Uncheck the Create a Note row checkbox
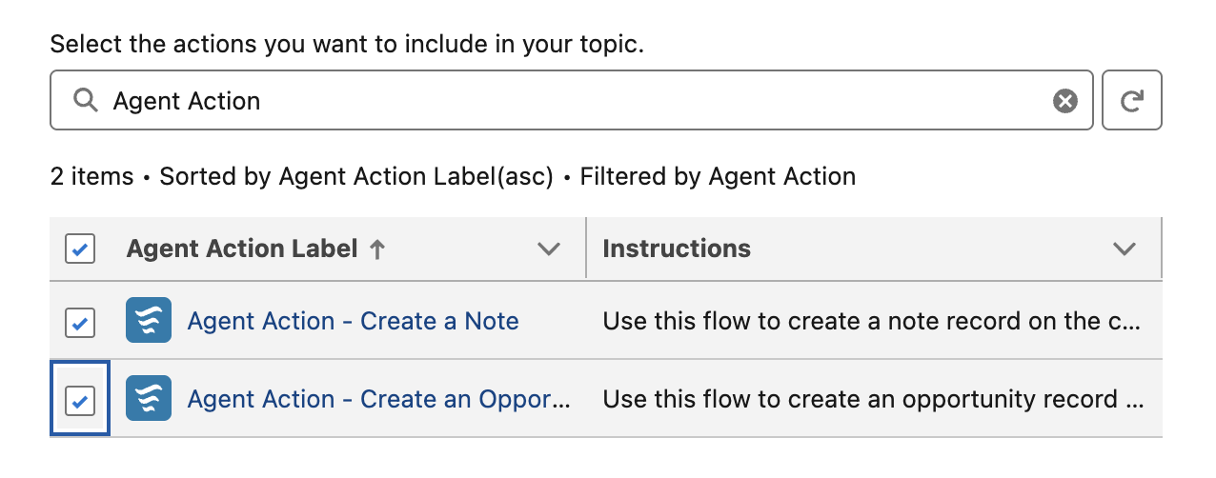 [x=80, y=322]
